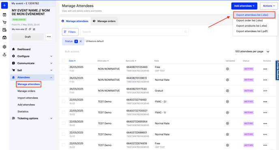Choose Export attendees list (.xlsx)
This screenshot has height=150, width=279.
(254, 15)
